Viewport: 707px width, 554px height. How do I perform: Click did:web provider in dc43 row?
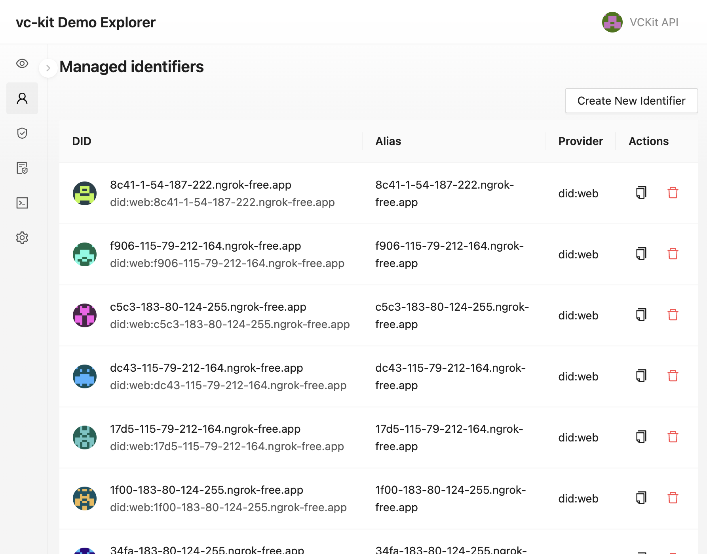coord(578,376)
